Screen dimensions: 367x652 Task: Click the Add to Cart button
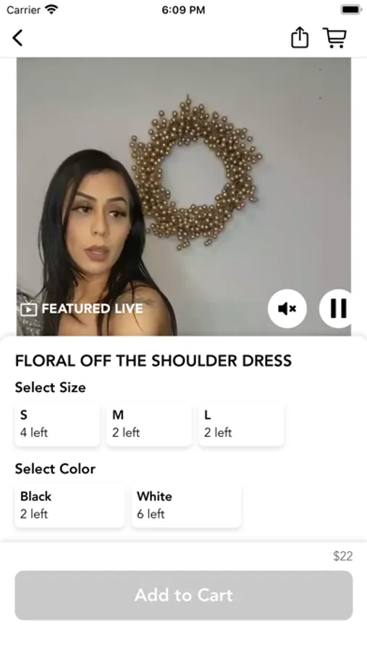coord(184,595)
